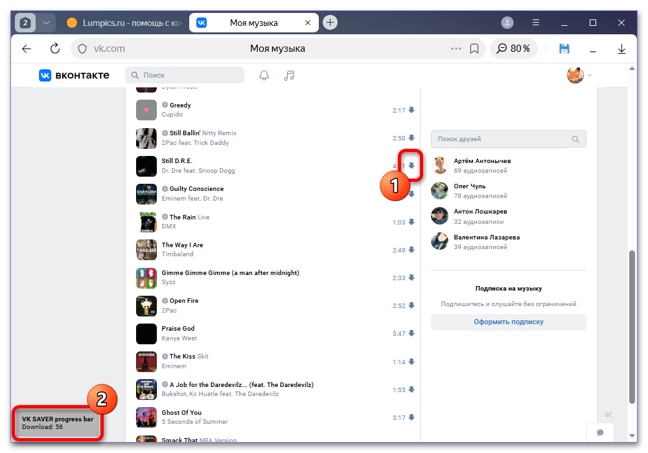
Task: Download Ghost Of You track
Action: (411, 417)
